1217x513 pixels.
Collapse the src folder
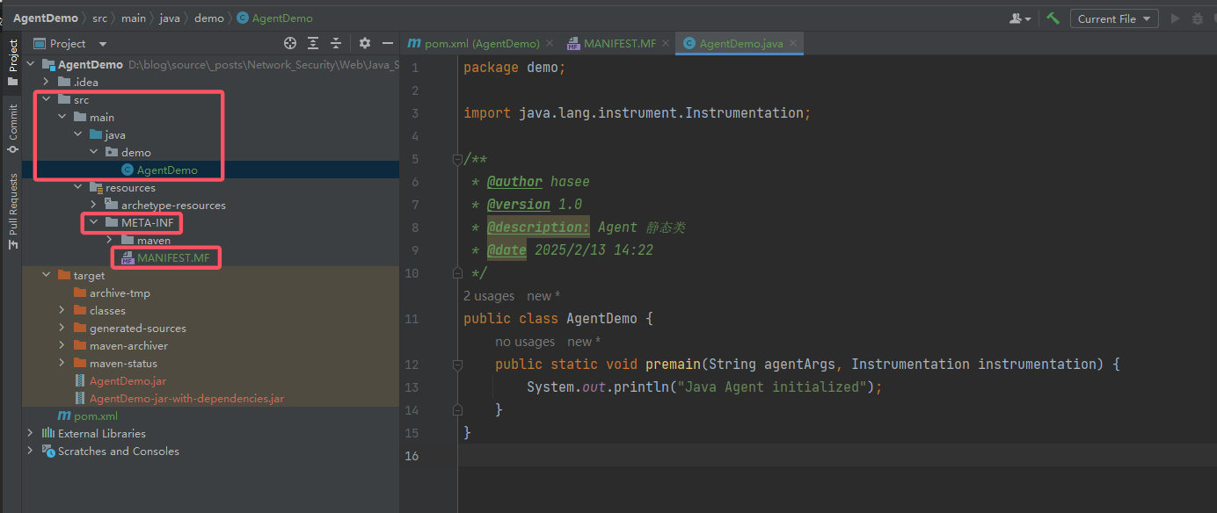(x=47, y=99)
